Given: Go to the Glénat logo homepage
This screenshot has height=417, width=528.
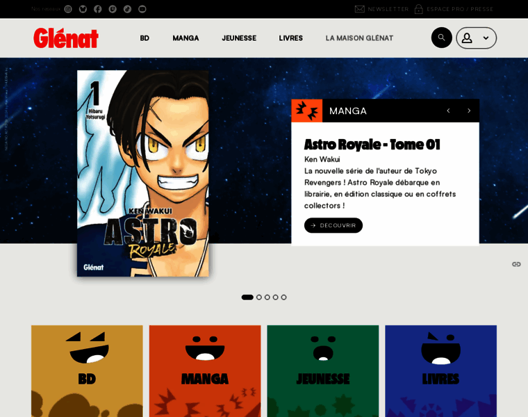Looking at the screenshot, I should click(66, 38).
